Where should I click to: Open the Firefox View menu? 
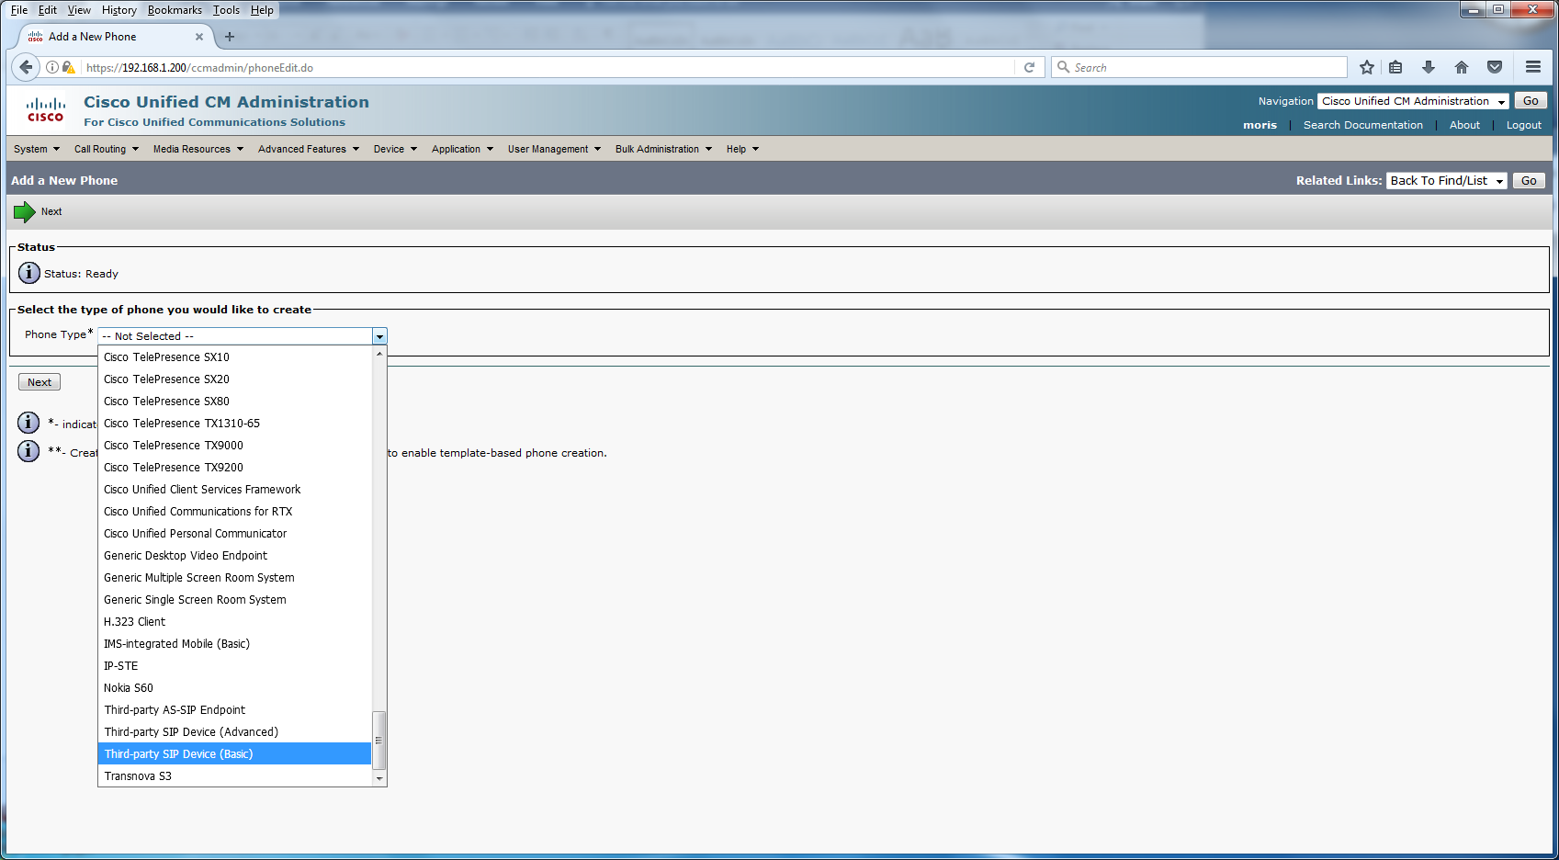79,10
